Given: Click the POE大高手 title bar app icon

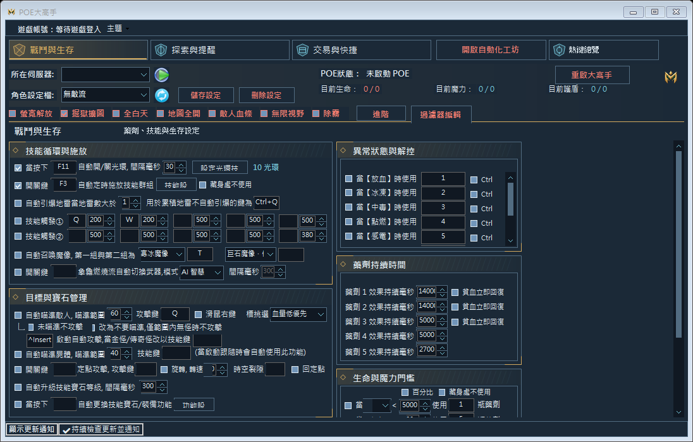Looking at the screenshot, I should tap(11, 12).
